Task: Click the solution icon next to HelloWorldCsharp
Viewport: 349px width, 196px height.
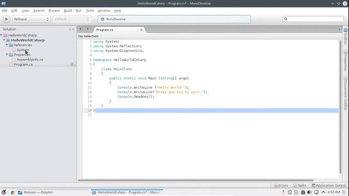Action: tap(5, 35)
